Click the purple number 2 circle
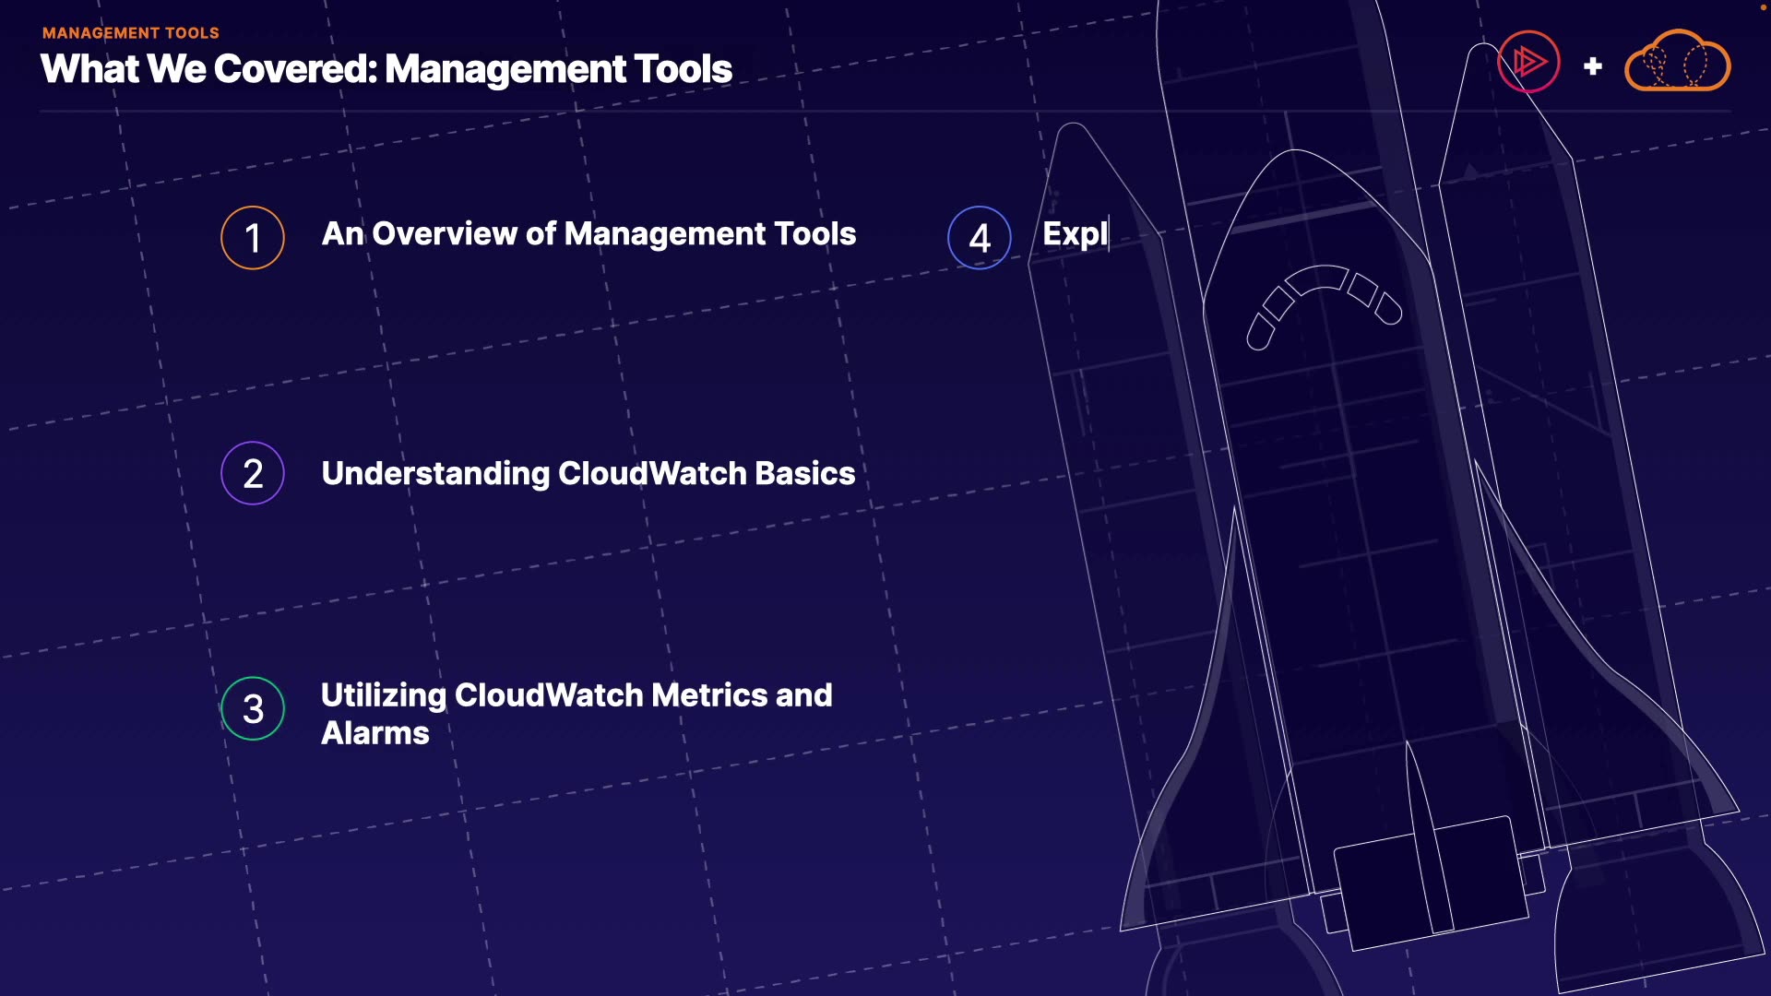The image size is (1771, 996). [253, 473]
